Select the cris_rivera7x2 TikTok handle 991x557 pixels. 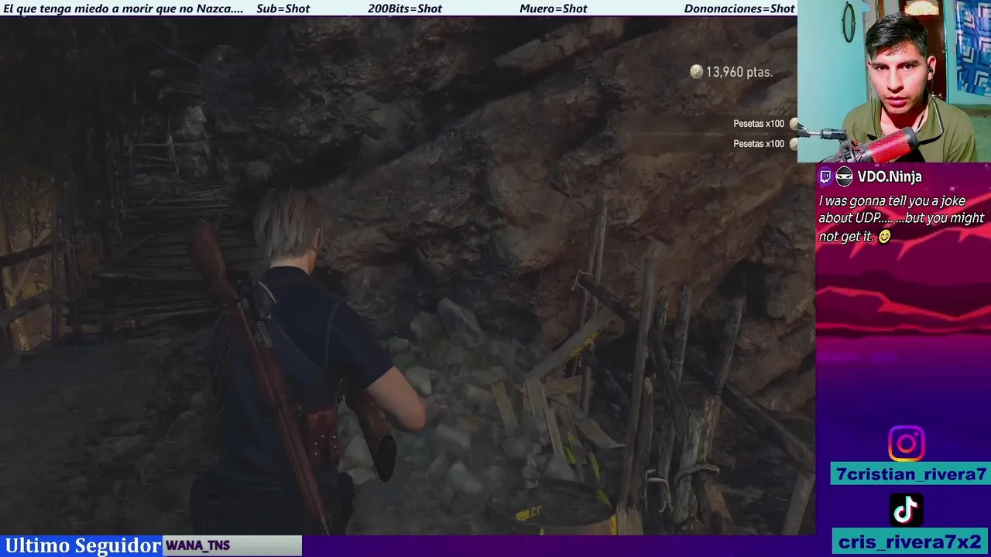910,542
